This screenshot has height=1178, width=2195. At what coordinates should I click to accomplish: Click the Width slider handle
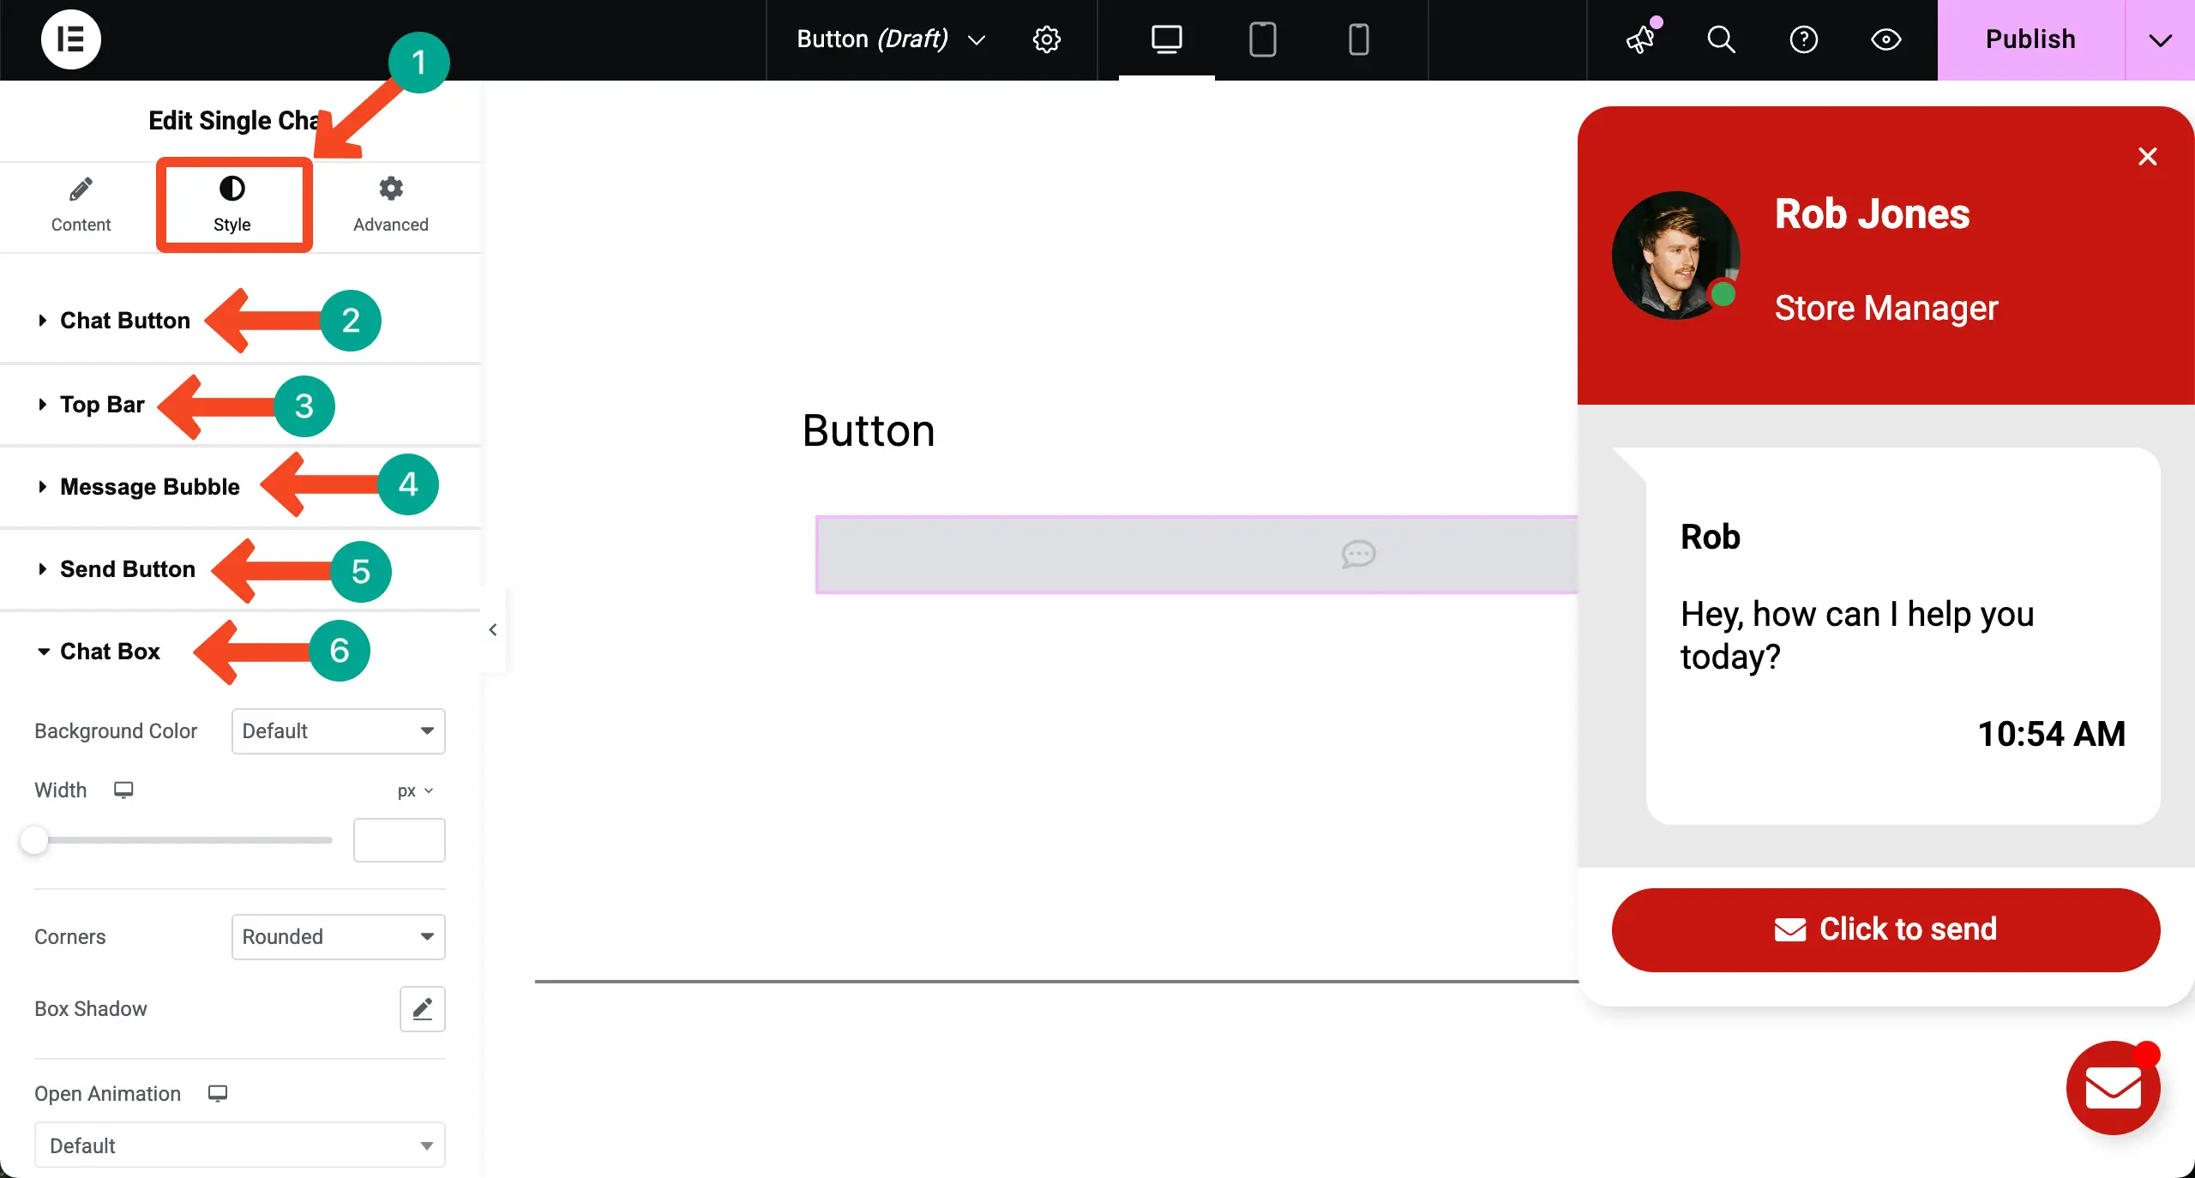click(x=34, y=840)
